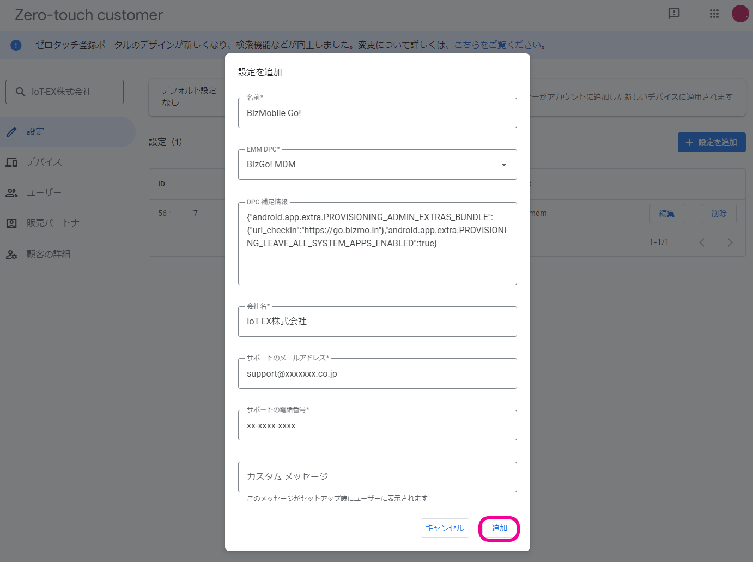Click the user account avatar

click(x=740, y=14)
